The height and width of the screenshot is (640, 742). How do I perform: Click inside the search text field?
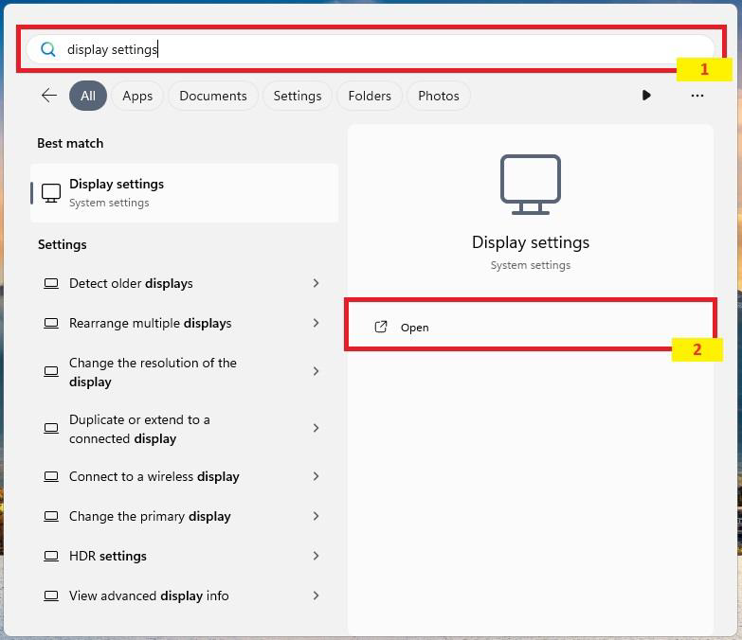click(x=379, y=49)
